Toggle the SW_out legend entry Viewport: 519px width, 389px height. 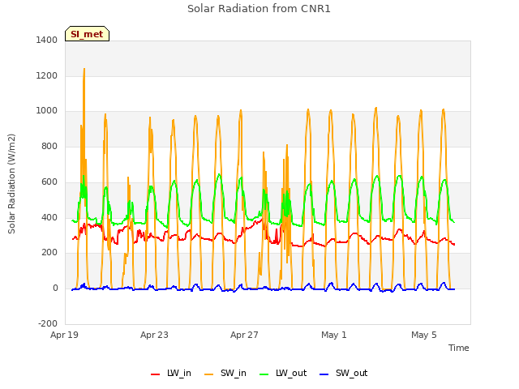click(x=344, y=374)
